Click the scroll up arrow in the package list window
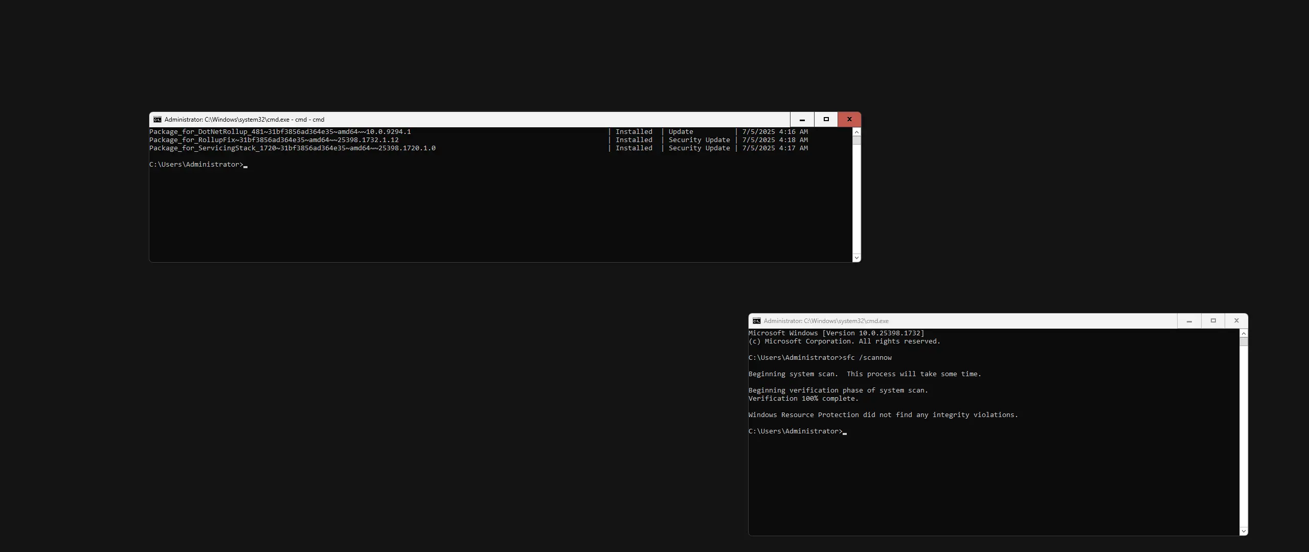 coord(856,132)
